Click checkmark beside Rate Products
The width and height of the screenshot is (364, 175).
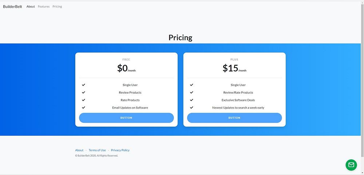click(83, 100)
